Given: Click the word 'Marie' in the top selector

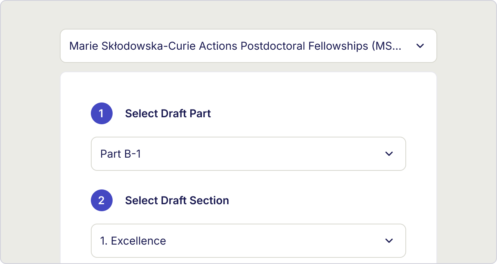Looking at the screenshot, I should pos(83,46).
